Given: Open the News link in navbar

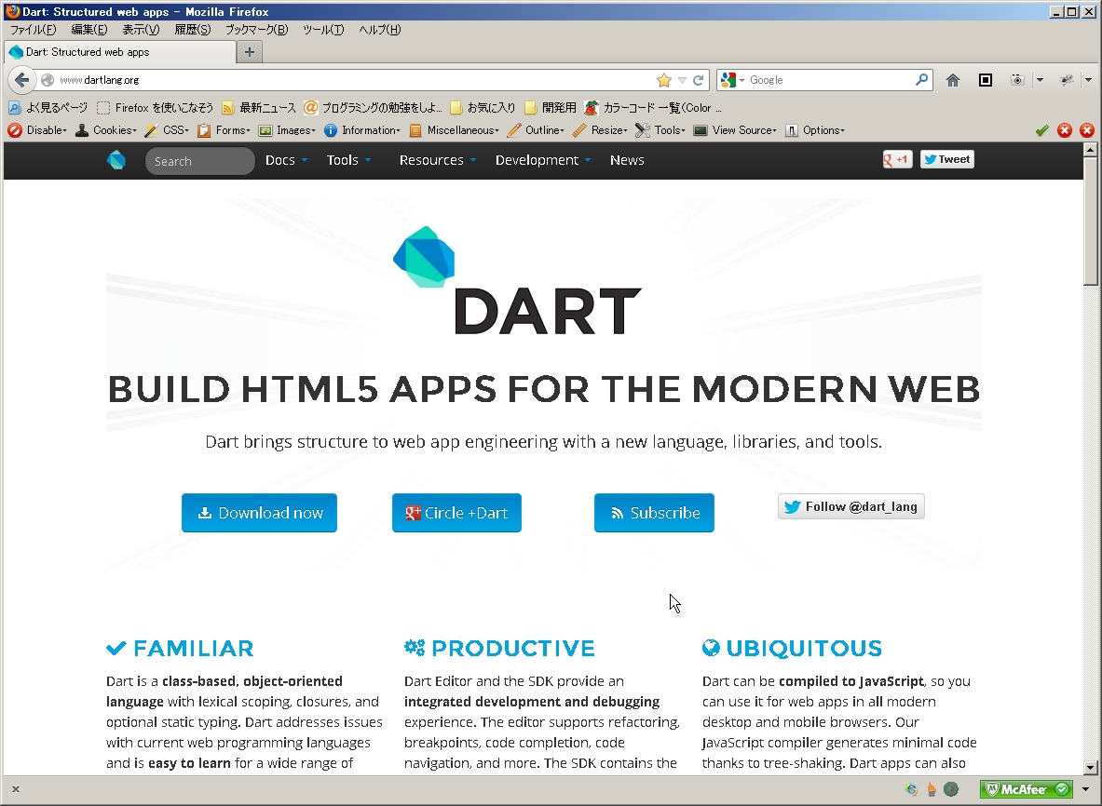Looking at the screenshot, I should pyautogui.click(x=627, y=160).
